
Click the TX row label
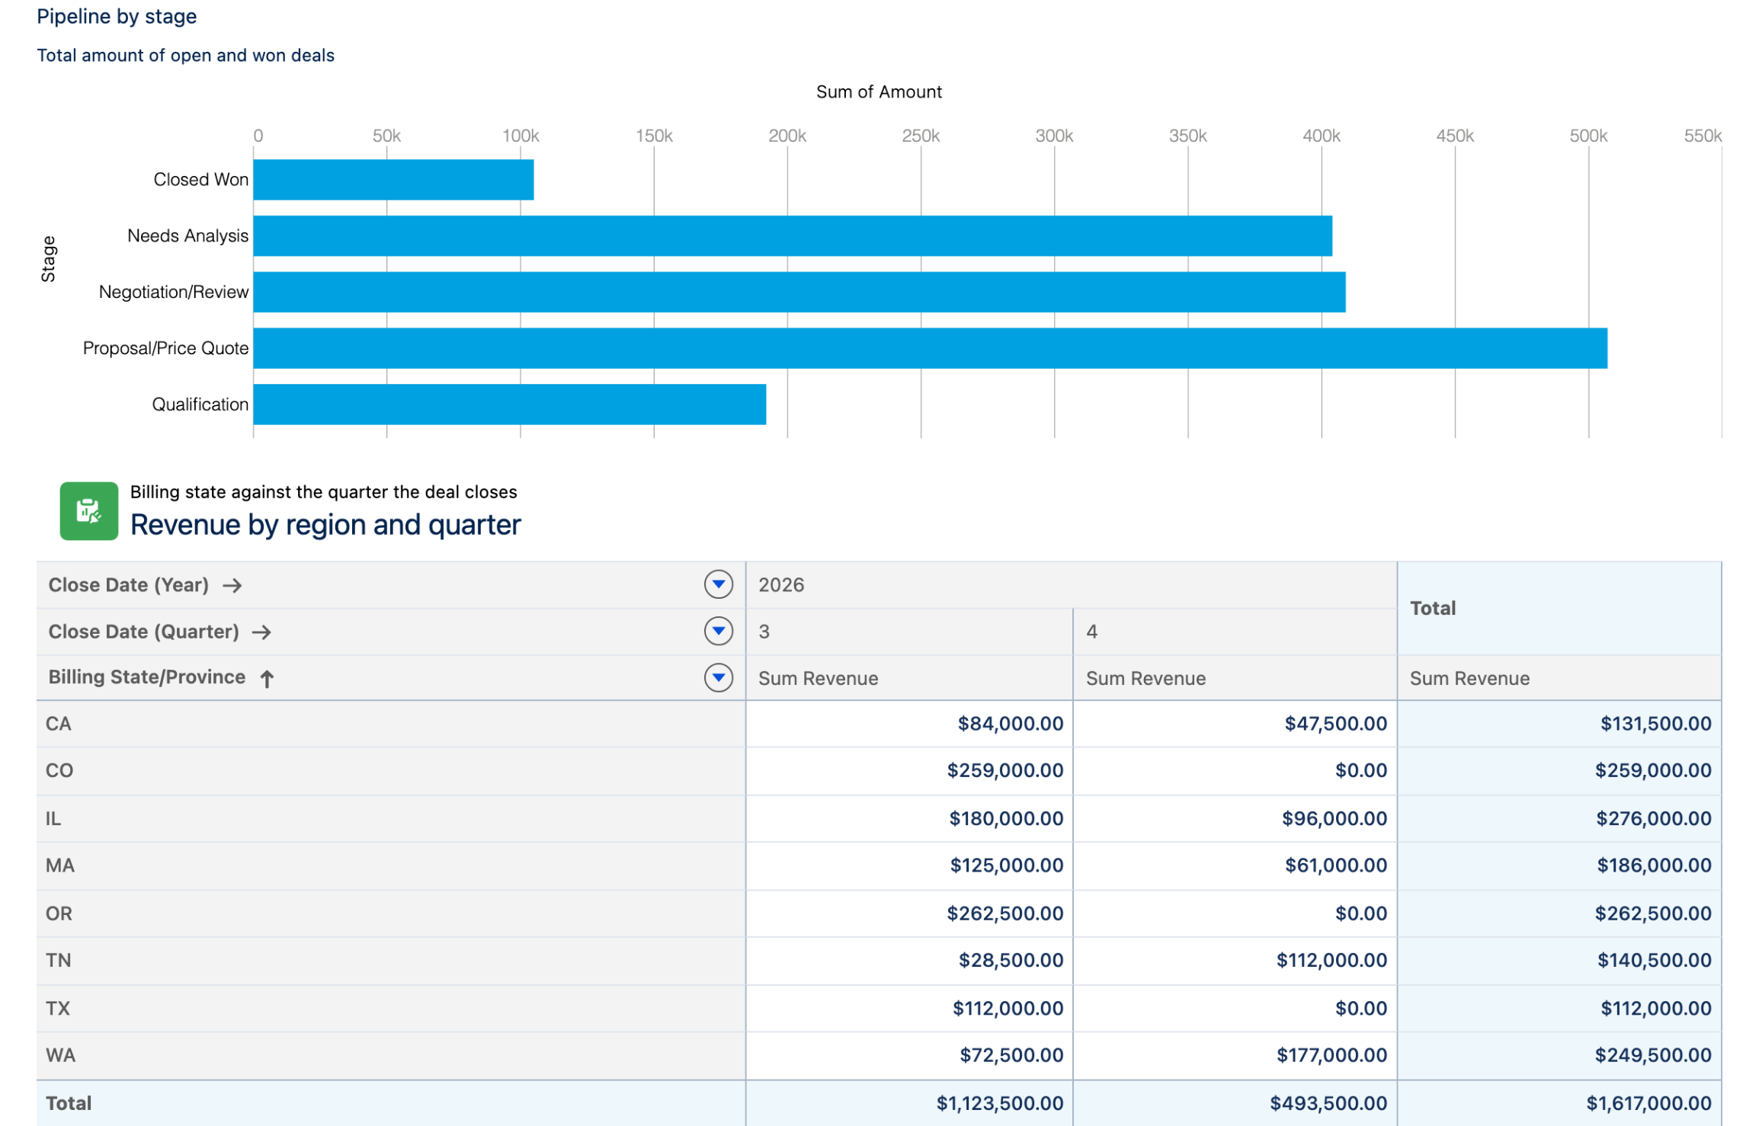click(x=58, y=1008)
